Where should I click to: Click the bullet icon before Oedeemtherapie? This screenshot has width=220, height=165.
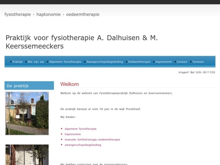126,62
